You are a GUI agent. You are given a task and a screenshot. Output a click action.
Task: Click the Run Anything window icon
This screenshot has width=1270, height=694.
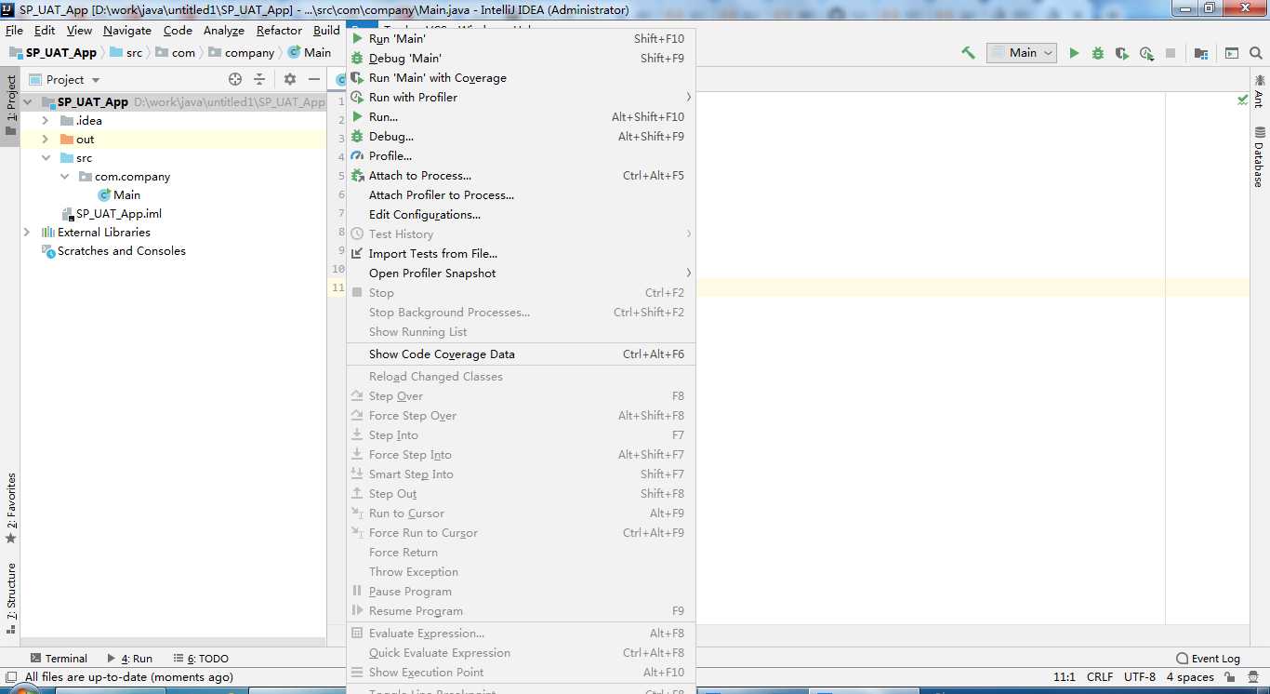coord(1232,53)
